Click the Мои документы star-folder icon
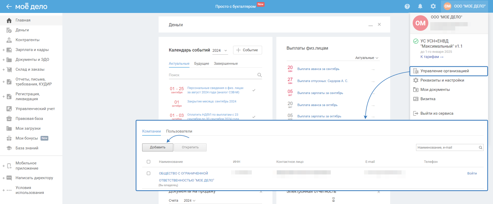The height and width of the screenshot is (204, 493). point(416,90)
